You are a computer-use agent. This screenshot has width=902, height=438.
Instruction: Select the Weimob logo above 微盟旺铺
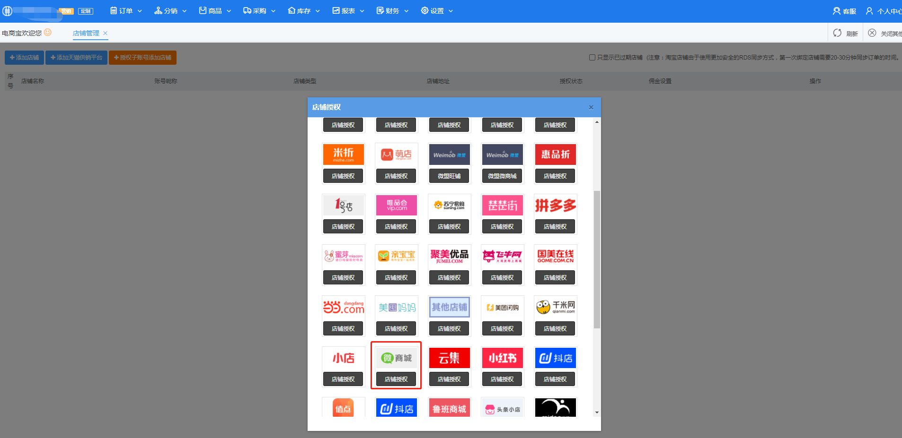(449, 155)
